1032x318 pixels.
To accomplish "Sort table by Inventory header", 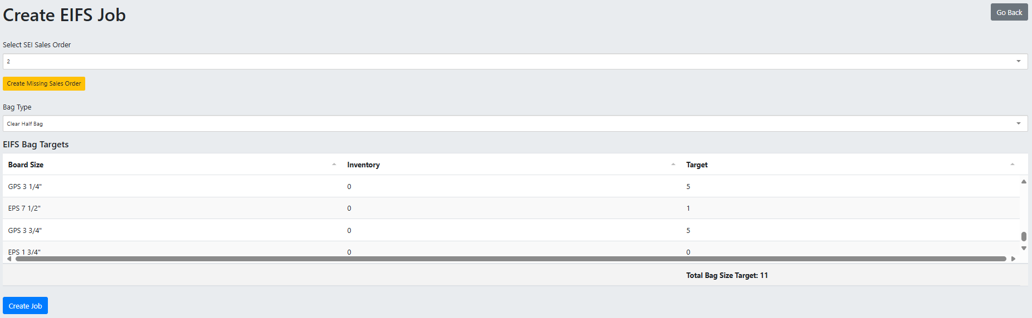I will (363, 165).
